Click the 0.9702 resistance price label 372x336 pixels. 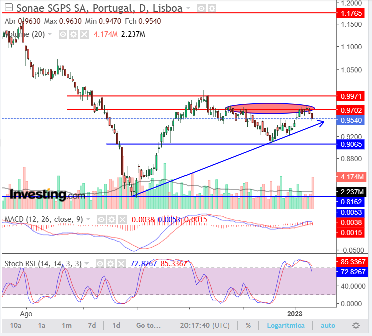[x=350, y=110]
